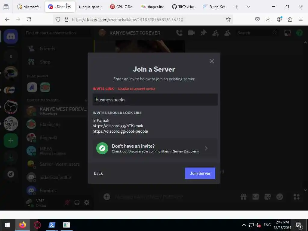The height and width of the screenshot is (231, 308).
Task: Open the Firefox application menu
Action: pos(301,19)
